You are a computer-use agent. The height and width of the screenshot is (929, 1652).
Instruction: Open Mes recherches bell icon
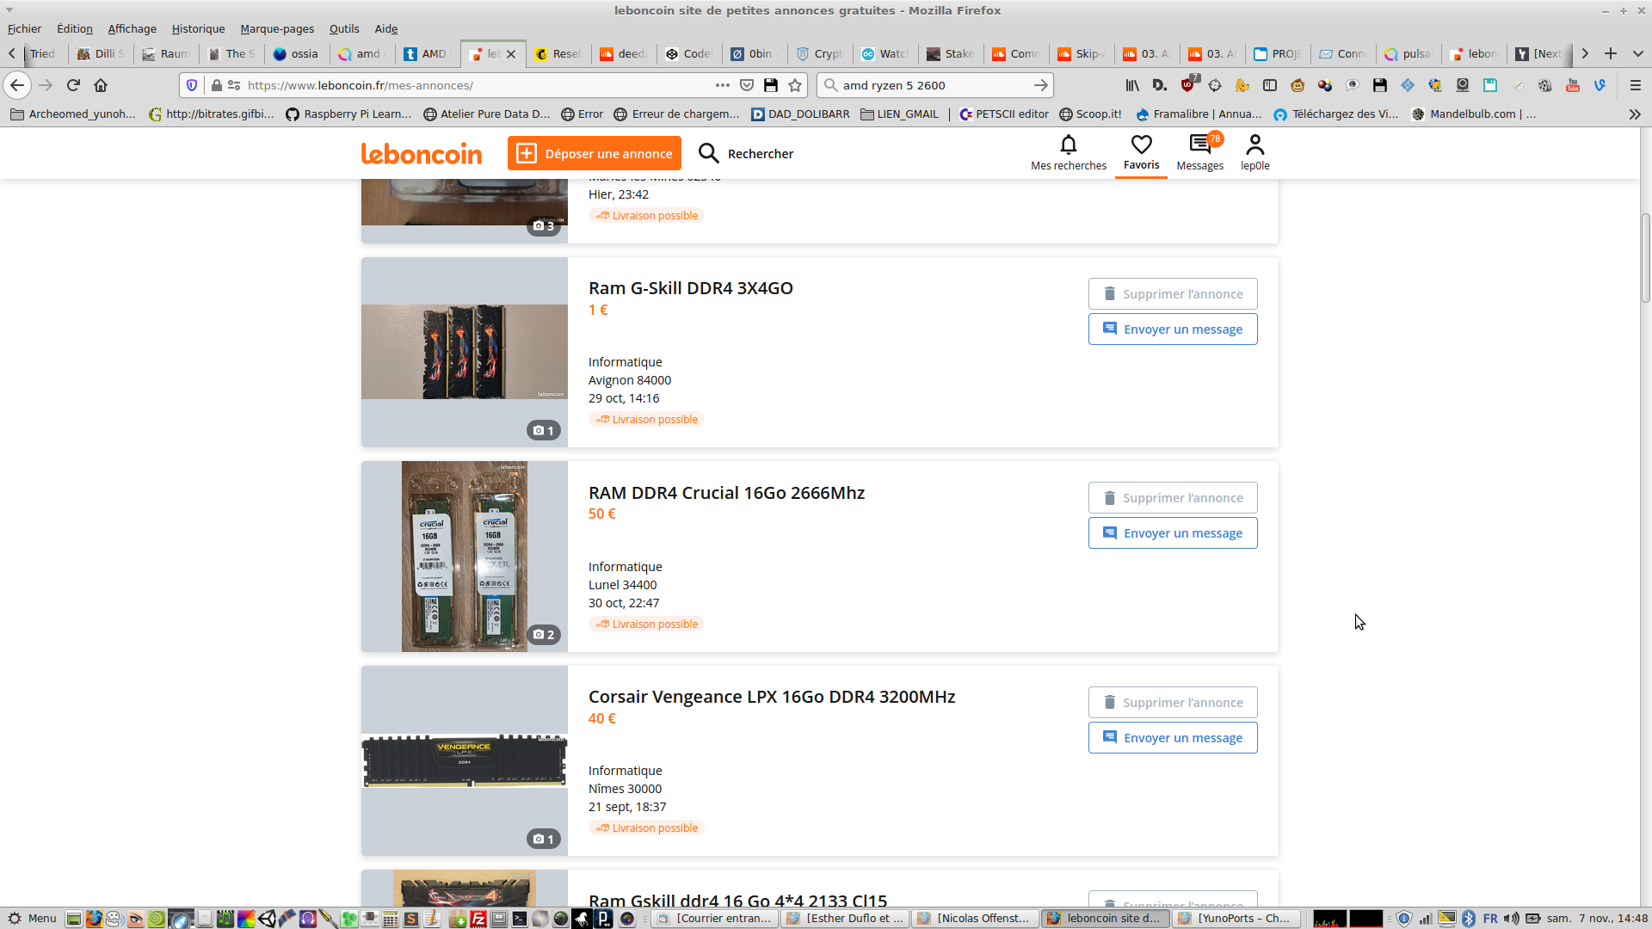(x=1068, y=145)
